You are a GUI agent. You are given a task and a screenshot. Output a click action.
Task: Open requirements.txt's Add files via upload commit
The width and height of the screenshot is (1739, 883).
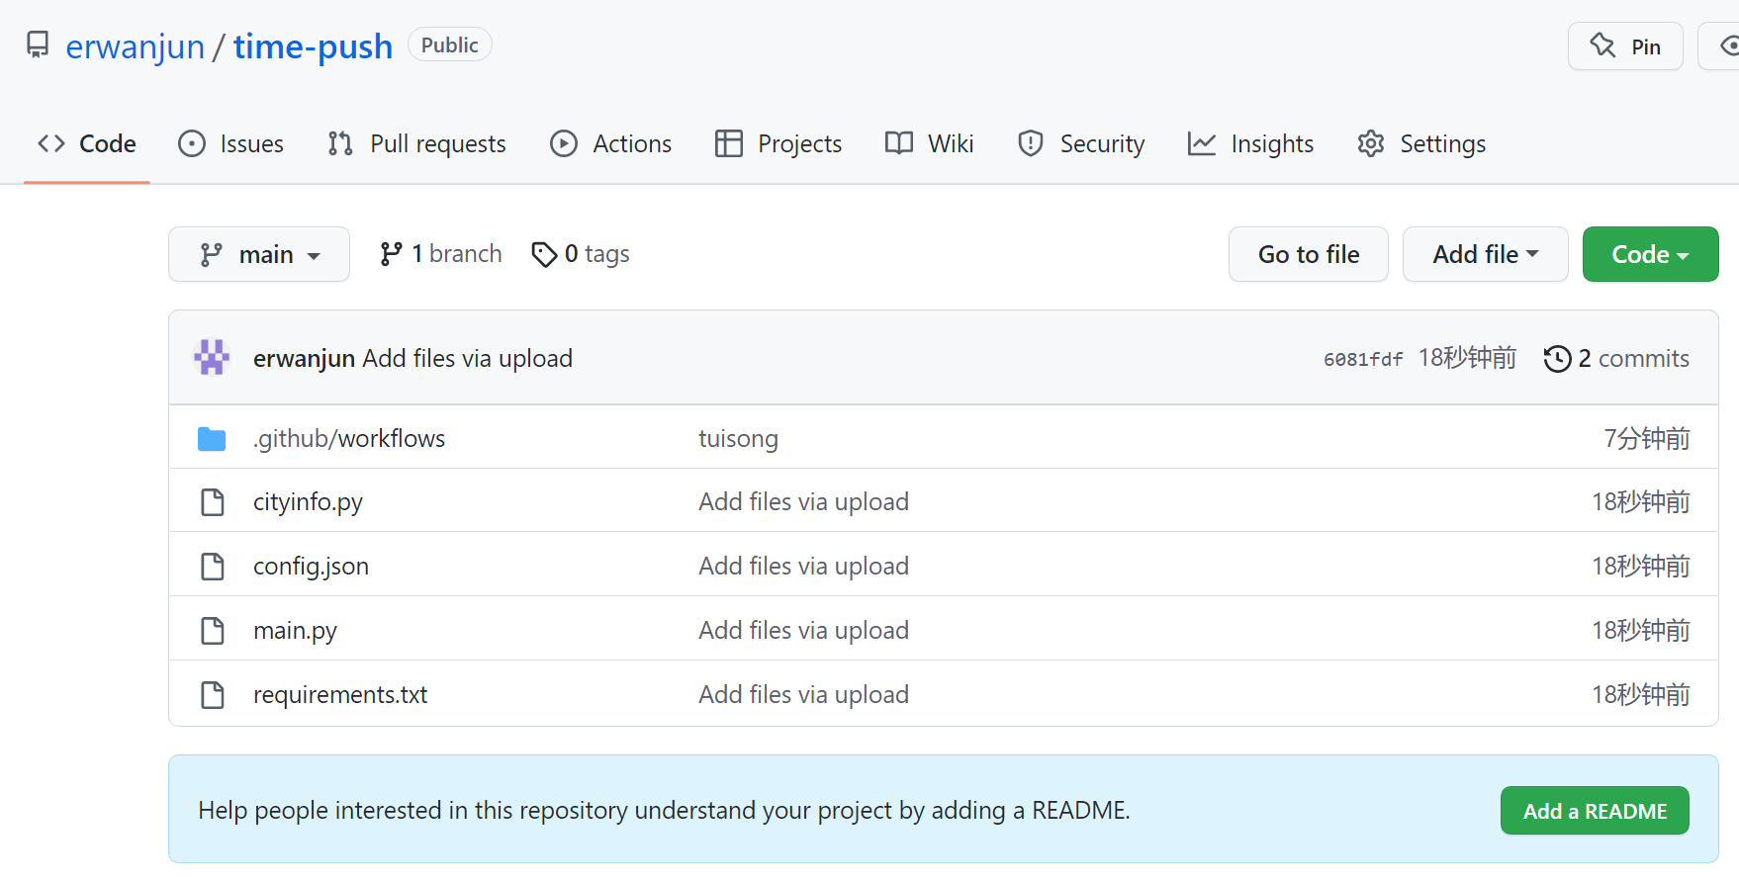803,694
